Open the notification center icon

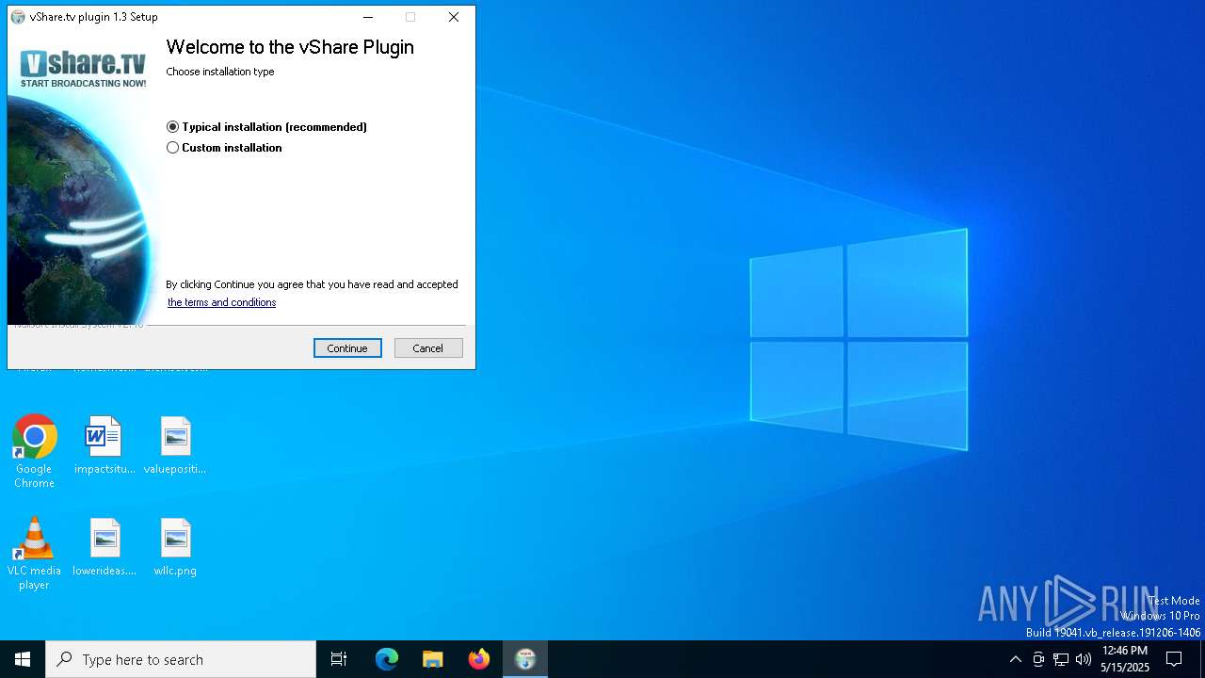pyautogui.click(x=1174, y=659)
